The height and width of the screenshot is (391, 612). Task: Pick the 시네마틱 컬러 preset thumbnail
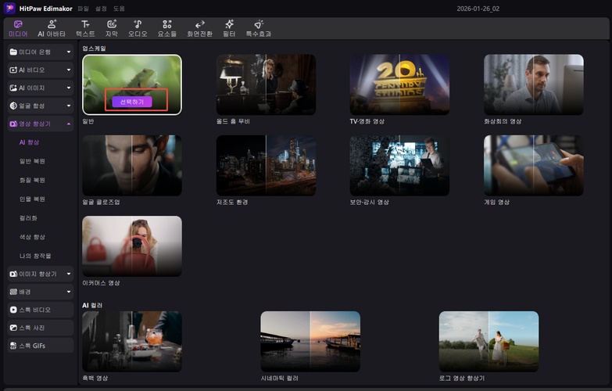(310, 341)
